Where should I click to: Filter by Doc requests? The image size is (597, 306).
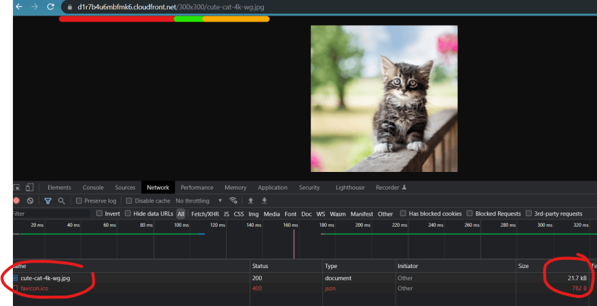pos(307,214)
